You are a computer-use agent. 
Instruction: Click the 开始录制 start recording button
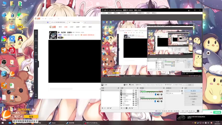coord(193,94)
